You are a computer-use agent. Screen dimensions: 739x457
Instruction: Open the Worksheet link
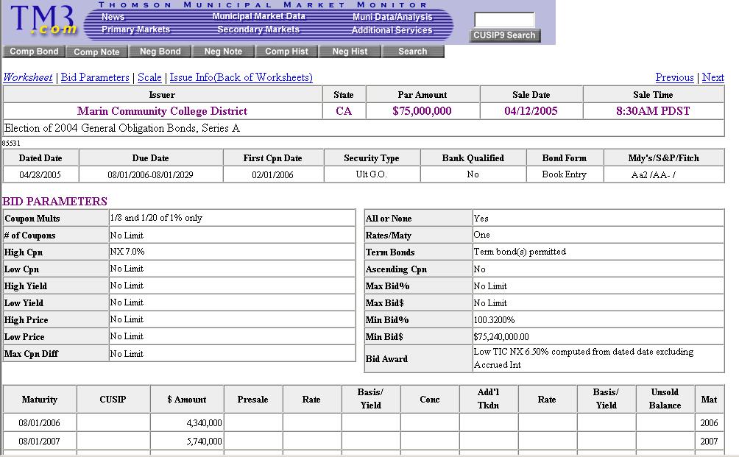[x=28, y=77]
